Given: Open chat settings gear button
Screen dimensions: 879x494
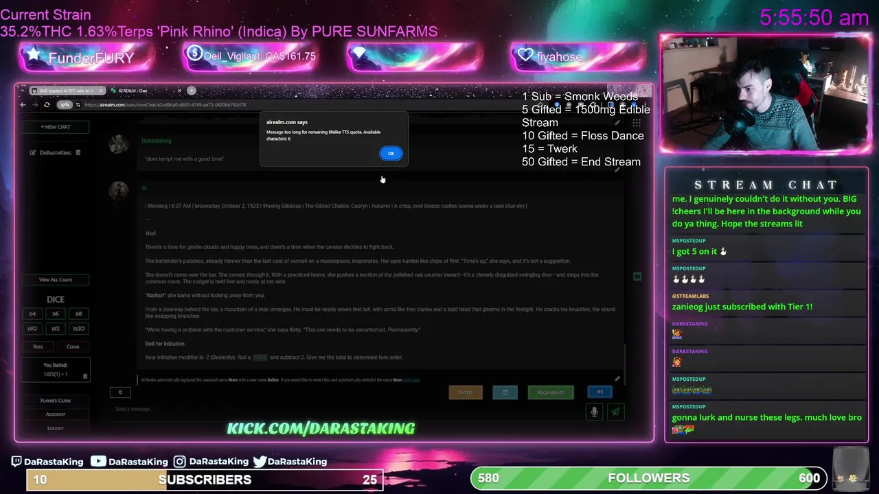Looking at the screenshot, I should coord(120,392).
